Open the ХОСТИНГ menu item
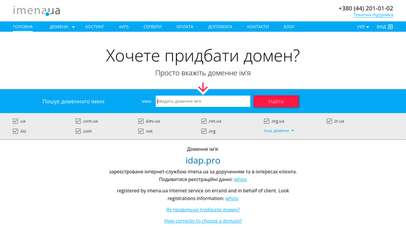 tap(95, 27)
